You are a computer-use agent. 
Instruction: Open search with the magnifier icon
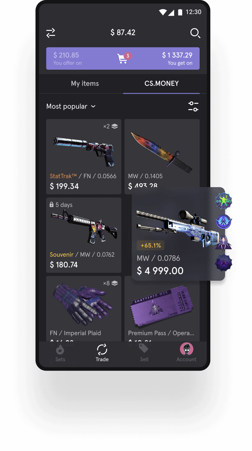pos(195,33)
